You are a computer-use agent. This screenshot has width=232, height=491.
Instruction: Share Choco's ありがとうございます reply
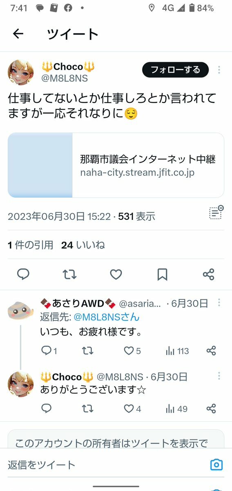pos(212,408)
